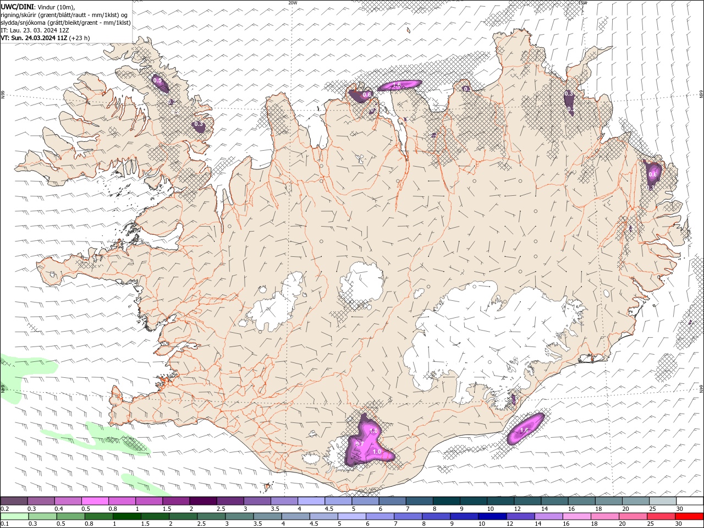Click the round white Hofsjökull glacier in central Iceland
Image resolution: width=704 pixels, height=528 pixels.
point(361,282)
